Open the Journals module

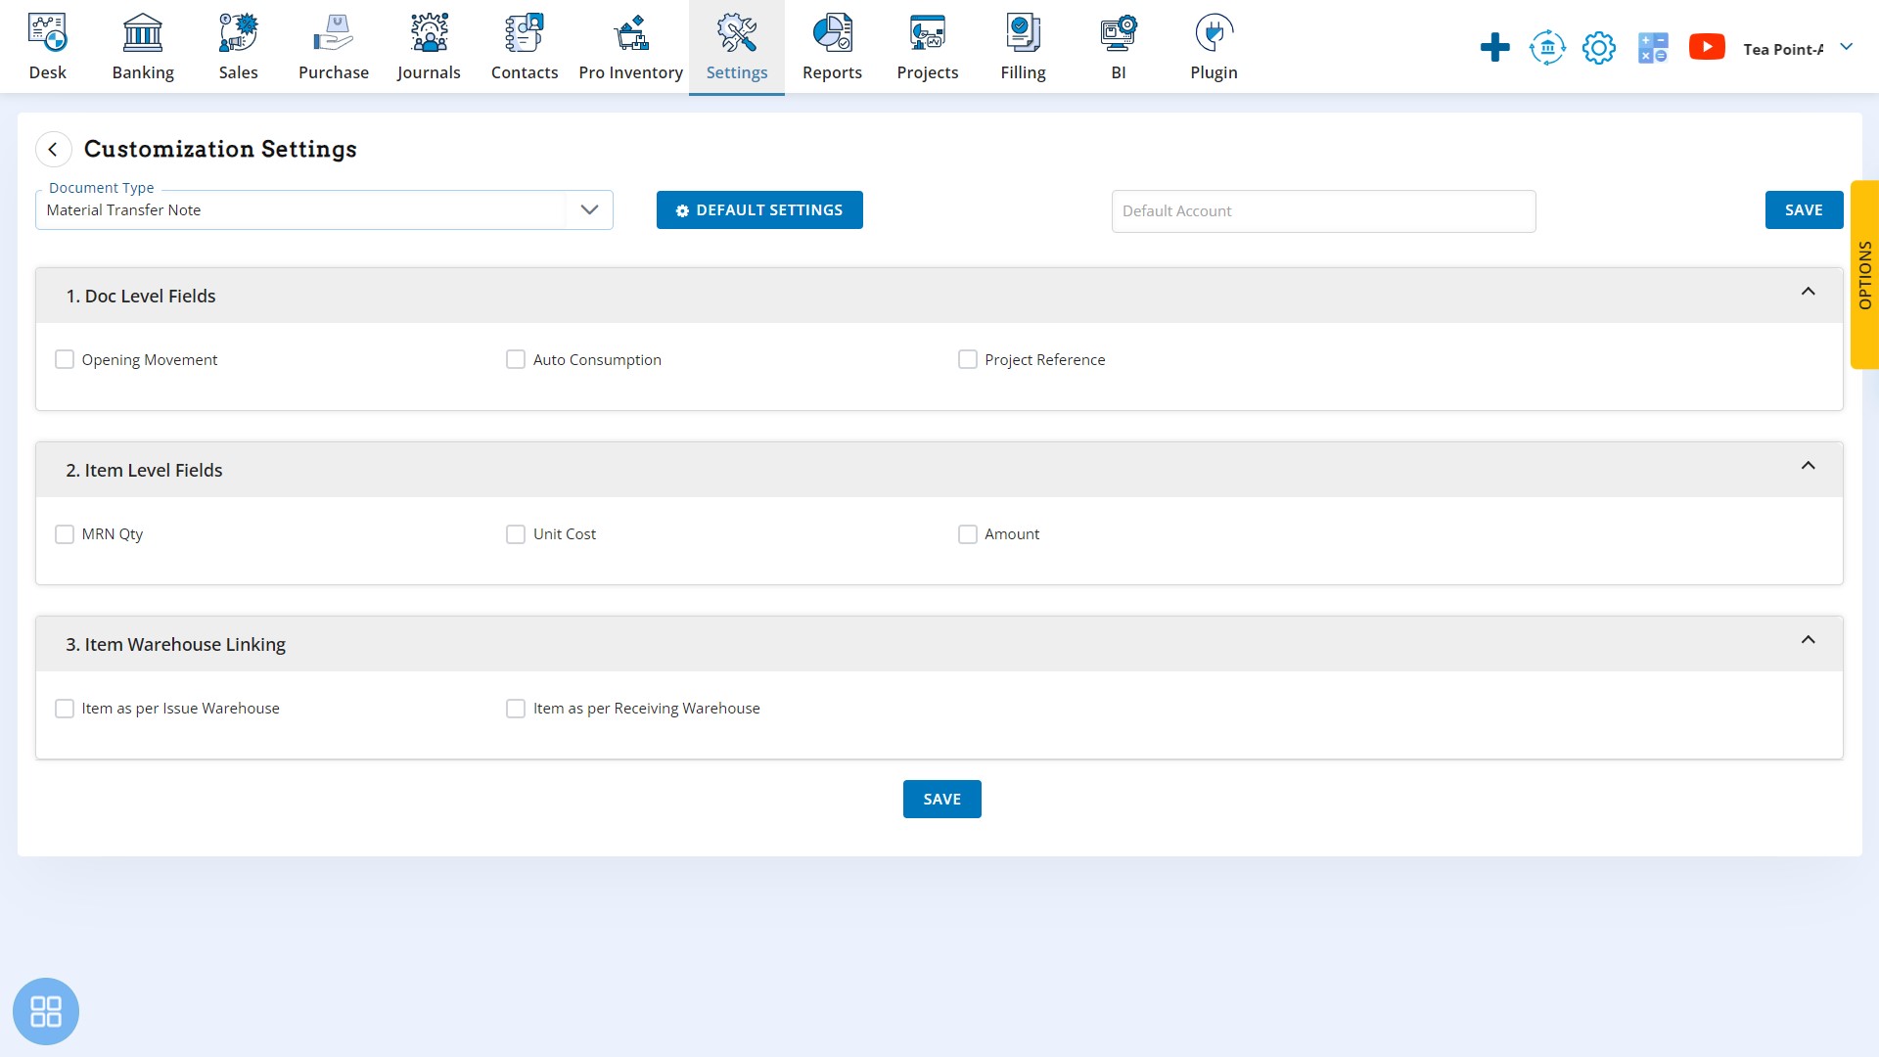[429, 46]
